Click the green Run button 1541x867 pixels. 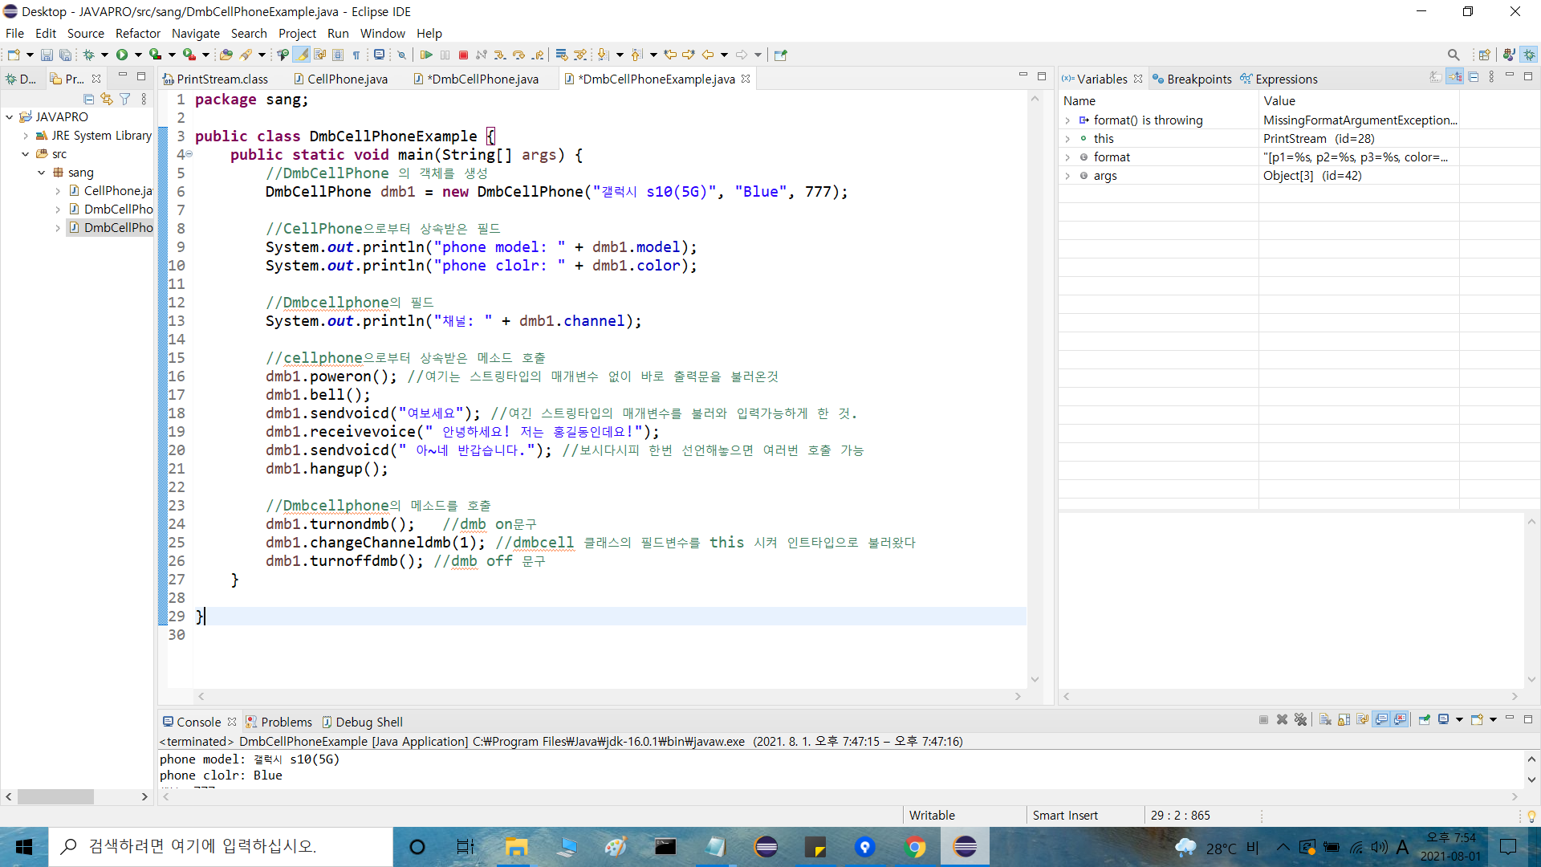[122, 55]
